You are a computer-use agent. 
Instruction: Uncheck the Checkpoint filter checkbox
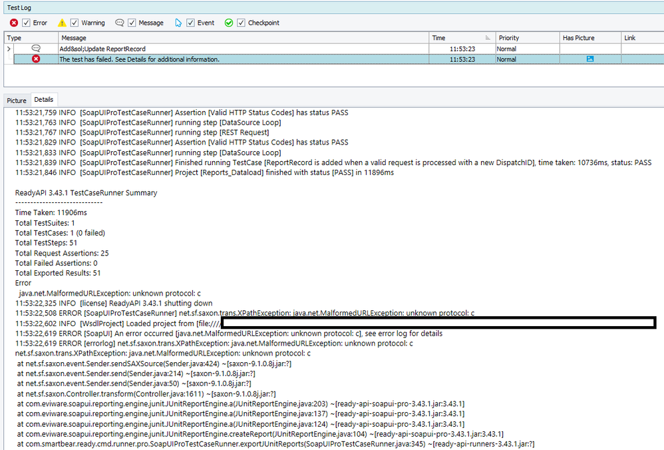tap(241, 23)
